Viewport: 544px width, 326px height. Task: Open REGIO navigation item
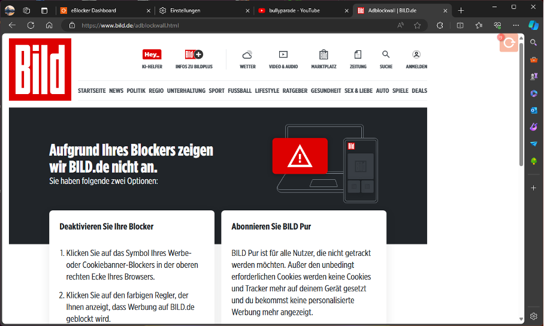[x=156, y=90]
